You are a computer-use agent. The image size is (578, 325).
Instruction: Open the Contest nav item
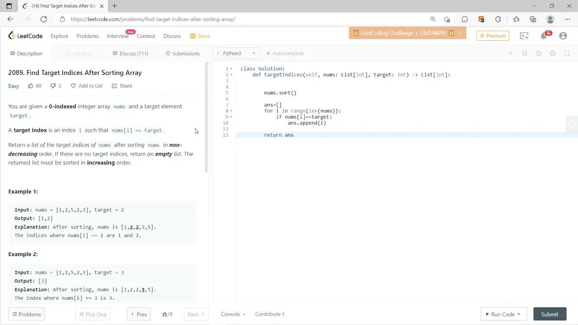146,36
